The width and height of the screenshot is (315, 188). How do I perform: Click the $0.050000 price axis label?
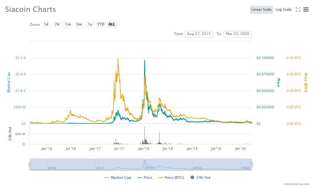click(x=265, y=91)
